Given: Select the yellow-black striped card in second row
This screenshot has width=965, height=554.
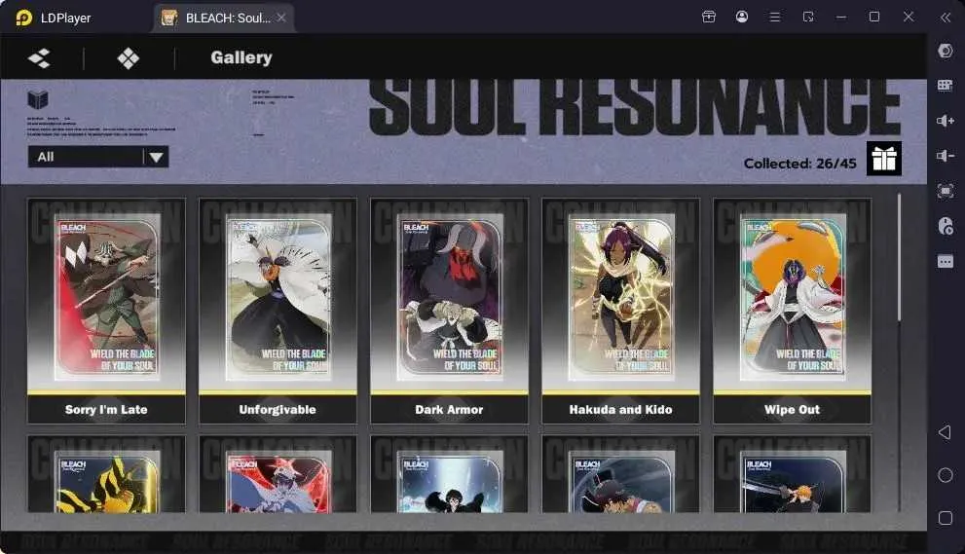Looking at the screenshot, I should [x=106, y=474].
